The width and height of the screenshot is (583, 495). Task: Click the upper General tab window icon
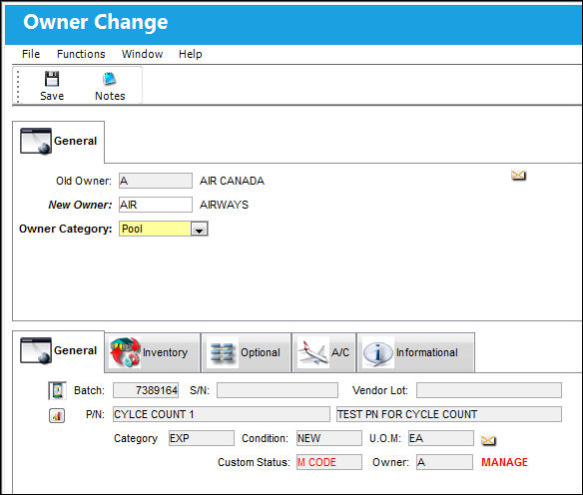click(36, 141)
